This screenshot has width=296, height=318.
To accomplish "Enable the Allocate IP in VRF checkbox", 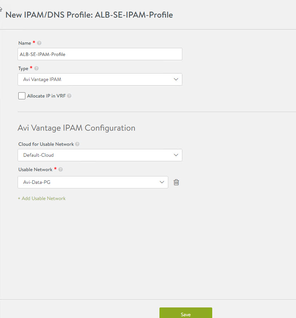I will click(x=22, y=96).
